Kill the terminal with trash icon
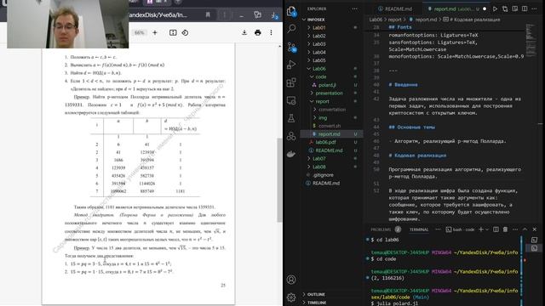545x306 pixels. [505, 229]
